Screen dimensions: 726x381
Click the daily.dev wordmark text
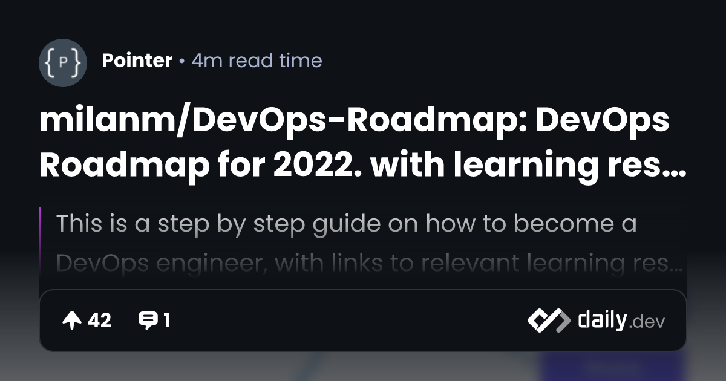point(621,320)
